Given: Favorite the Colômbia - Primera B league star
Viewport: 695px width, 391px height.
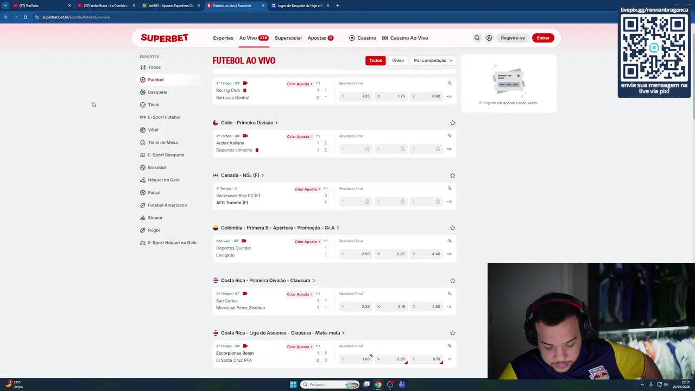Looking at the screenshot, I should pyautogui.click(x=452, y=228).
